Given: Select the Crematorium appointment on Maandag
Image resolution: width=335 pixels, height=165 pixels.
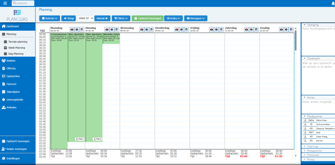Looking at the screenshot, I should [x=59, y=91].
